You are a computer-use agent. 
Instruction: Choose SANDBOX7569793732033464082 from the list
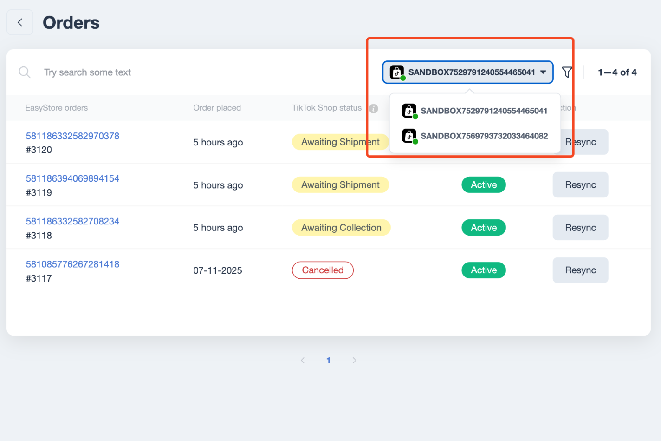484,136
